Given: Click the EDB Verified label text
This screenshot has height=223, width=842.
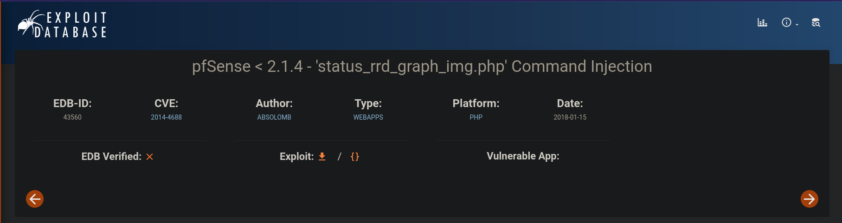Looking at the screenshot, I should click(x=111, y=157).
